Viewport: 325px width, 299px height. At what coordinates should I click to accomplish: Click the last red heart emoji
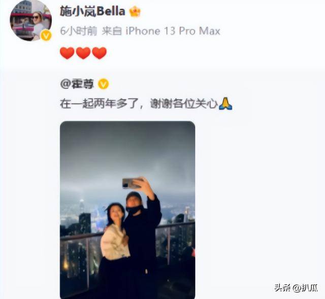tap(100, 53)
